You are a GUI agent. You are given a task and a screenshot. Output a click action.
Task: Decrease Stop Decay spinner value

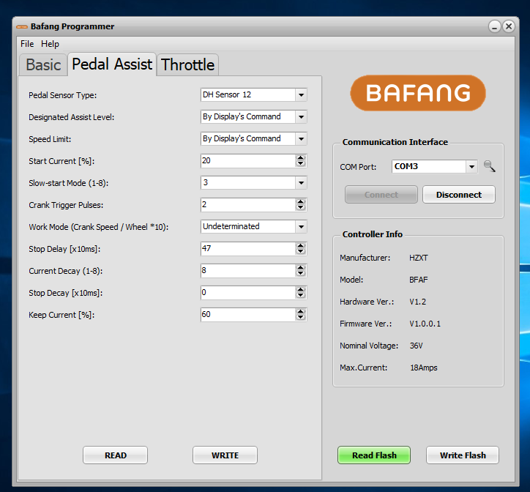pos(300,296)
